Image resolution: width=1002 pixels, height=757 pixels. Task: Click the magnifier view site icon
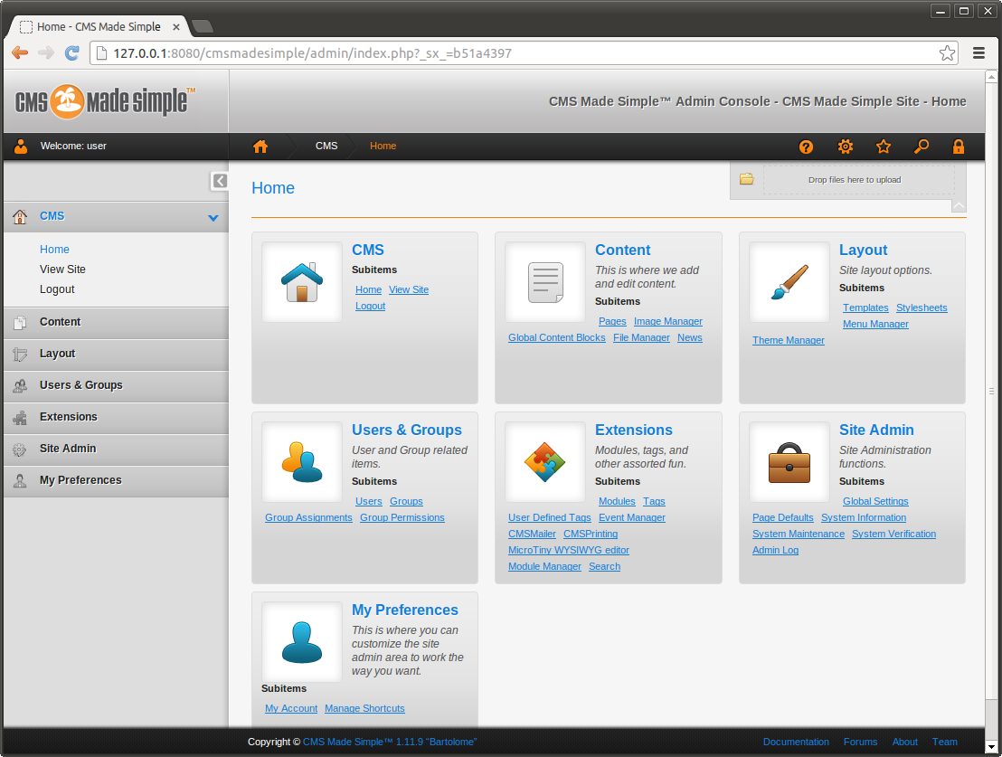tap(922, 147)
